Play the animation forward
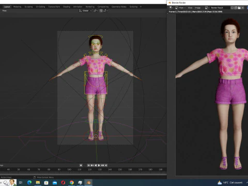The width and height of the screenshot is (248, 186). click(x=99, y=165)
